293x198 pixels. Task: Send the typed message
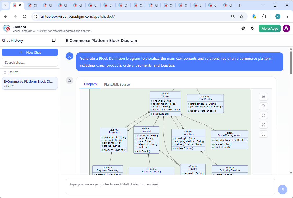coord(283,190)
